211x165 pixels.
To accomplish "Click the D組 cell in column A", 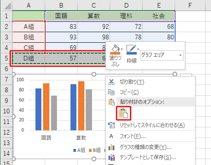I will [29, 58].
